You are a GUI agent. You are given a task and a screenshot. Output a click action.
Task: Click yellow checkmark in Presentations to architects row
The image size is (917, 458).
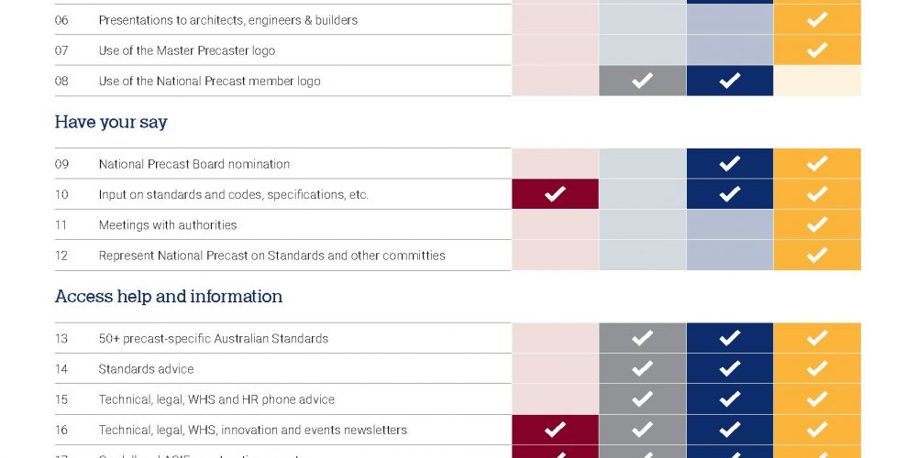point(817,19)
